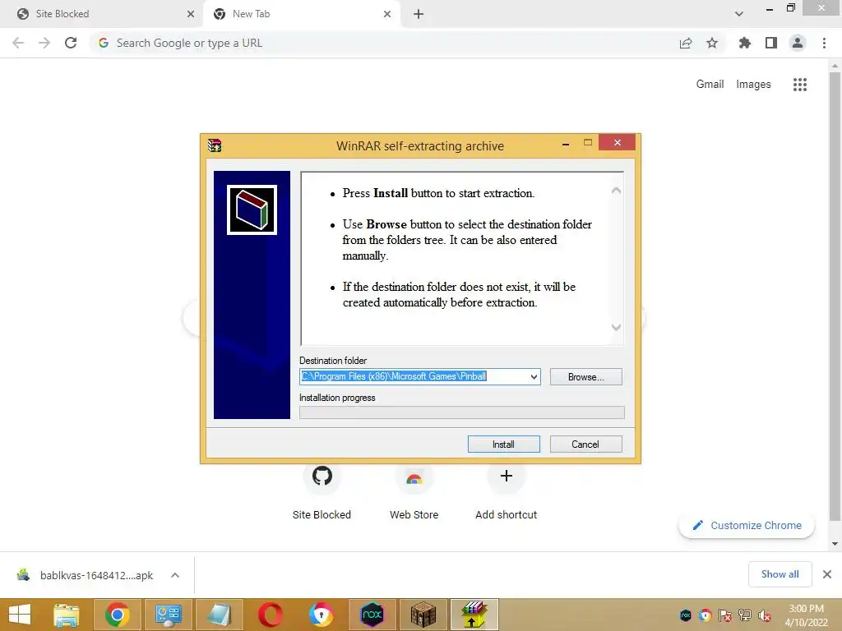Image resolution: width=842 pixels, height=631 pixels.
Task: Click the muted volume tray icon
Action: tap(765, 615)
